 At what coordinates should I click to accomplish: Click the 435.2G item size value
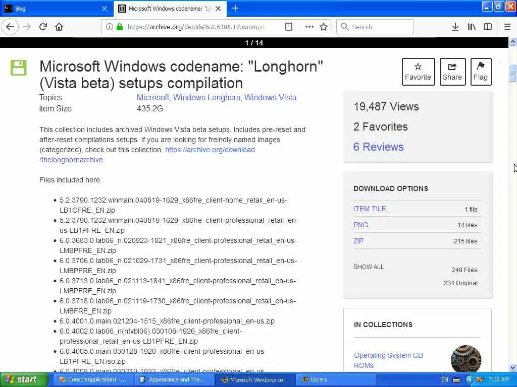149,109
